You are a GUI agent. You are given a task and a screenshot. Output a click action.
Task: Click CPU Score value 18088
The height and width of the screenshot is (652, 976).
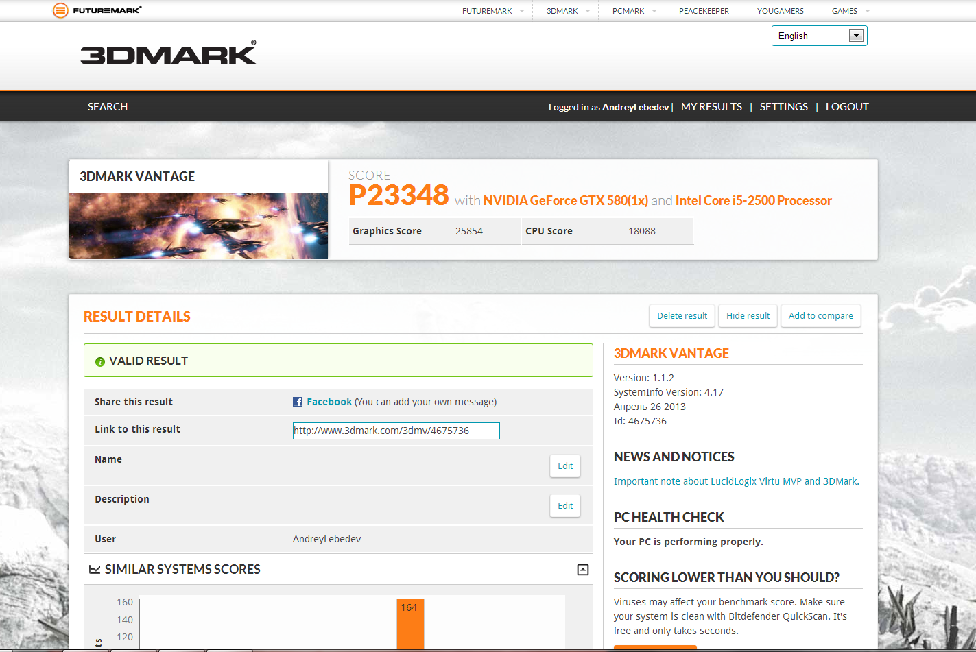point(642,231)
